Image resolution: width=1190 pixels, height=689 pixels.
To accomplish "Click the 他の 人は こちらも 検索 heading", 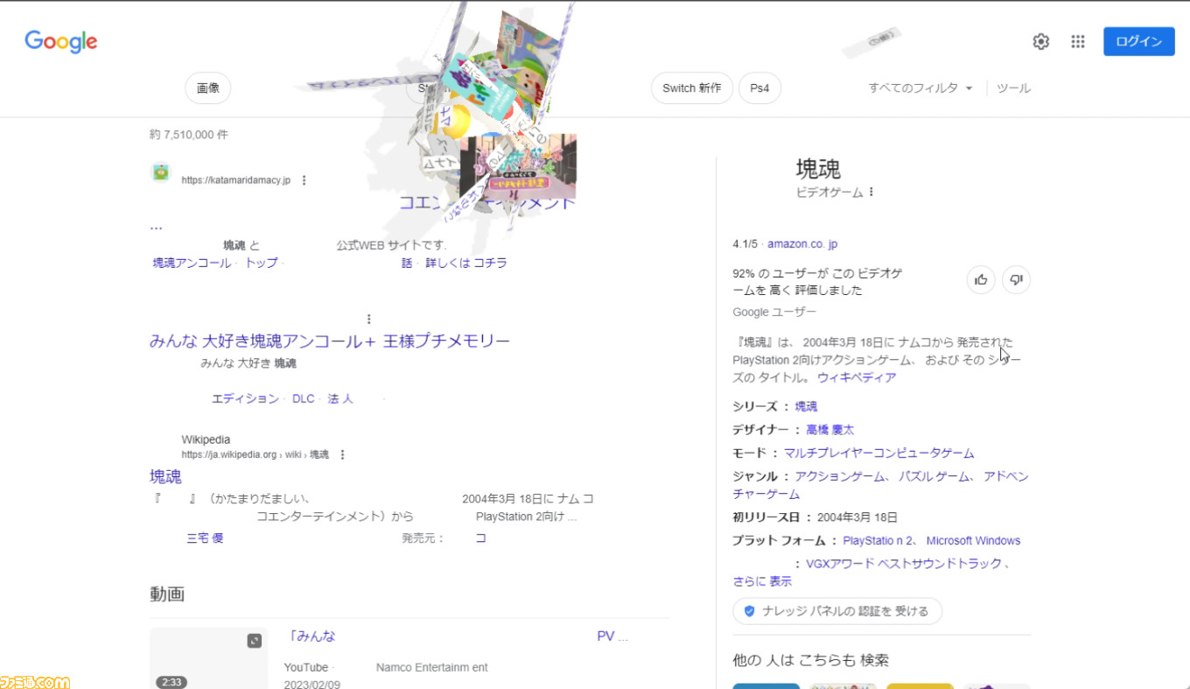I will tap(810, 660).
